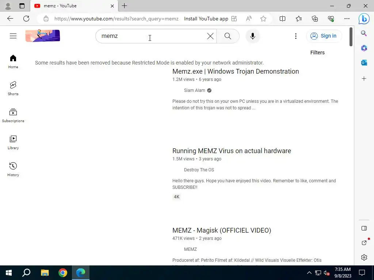Open Edge Favorites list

click(299, 19)
